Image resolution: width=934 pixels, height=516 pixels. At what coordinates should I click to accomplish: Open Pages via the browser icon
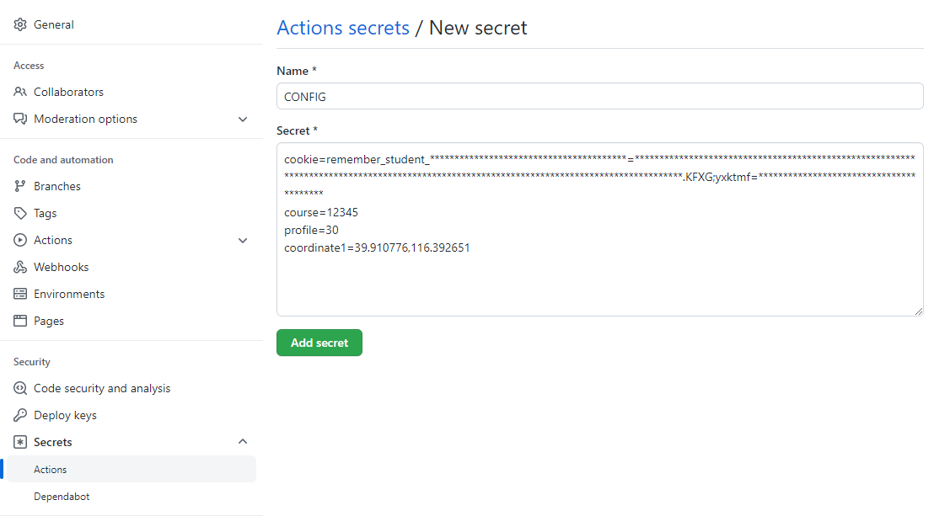click(19, 321)
